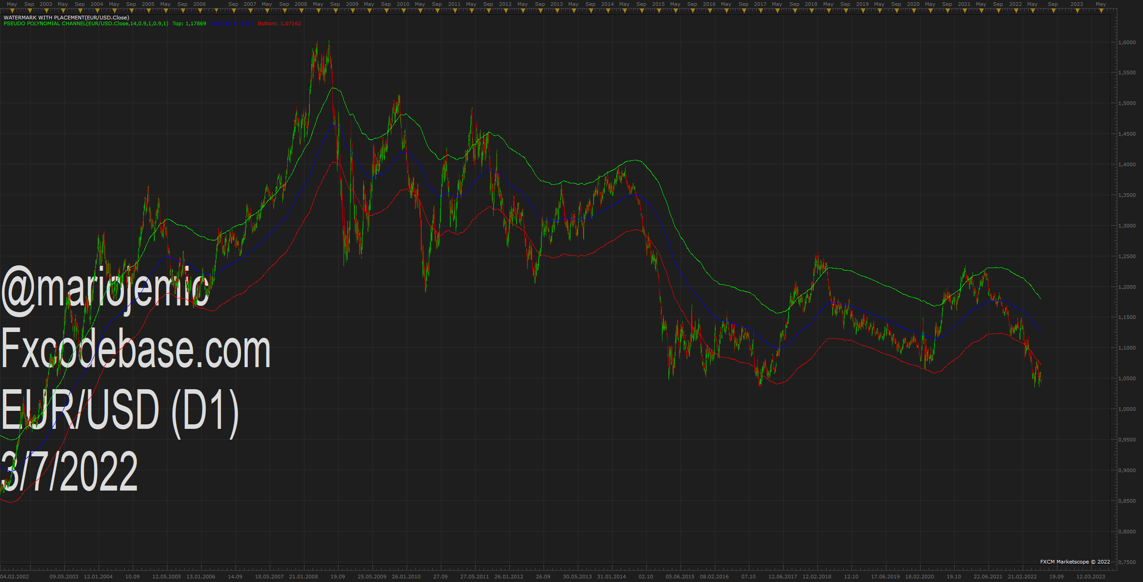This screenshot has height=582, width=1143.
Task: Click the yellow timeline marker under 2007
Action: (250, 10)
